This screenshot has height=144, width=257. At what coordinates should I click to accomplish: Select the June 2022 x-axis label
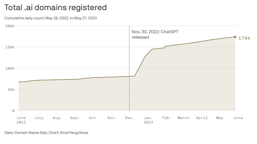click(21, 120)
